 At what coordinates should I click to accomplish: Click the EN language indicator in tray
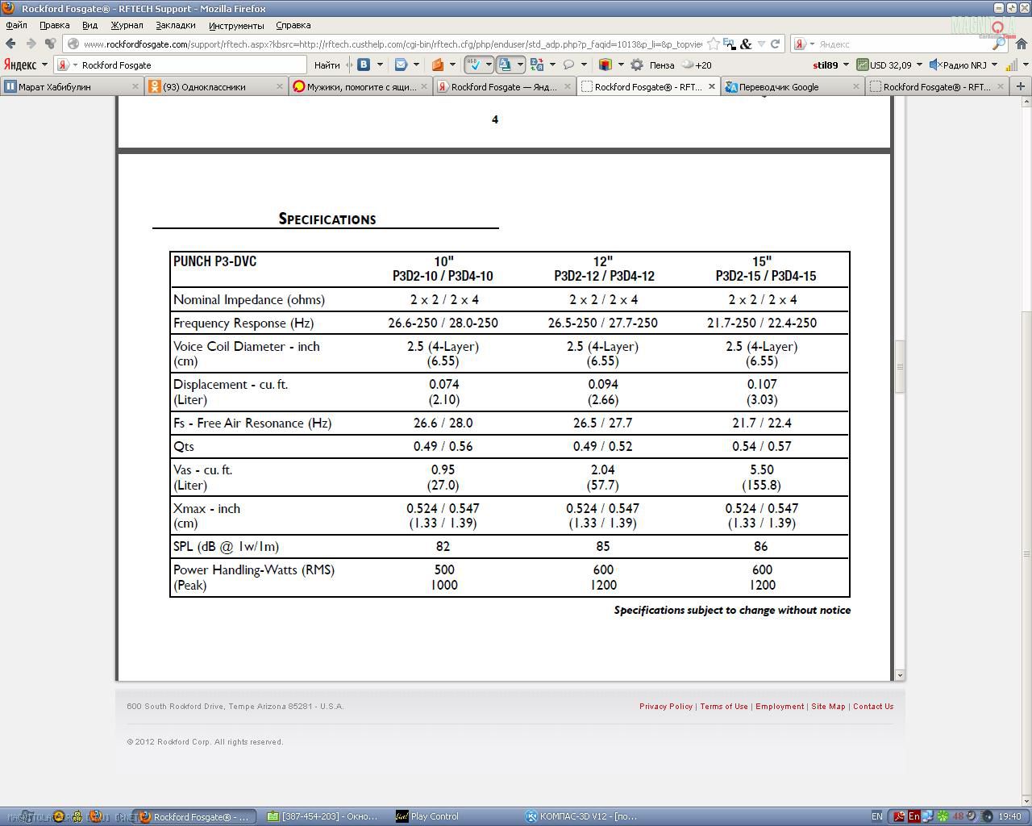click(876, 816)
